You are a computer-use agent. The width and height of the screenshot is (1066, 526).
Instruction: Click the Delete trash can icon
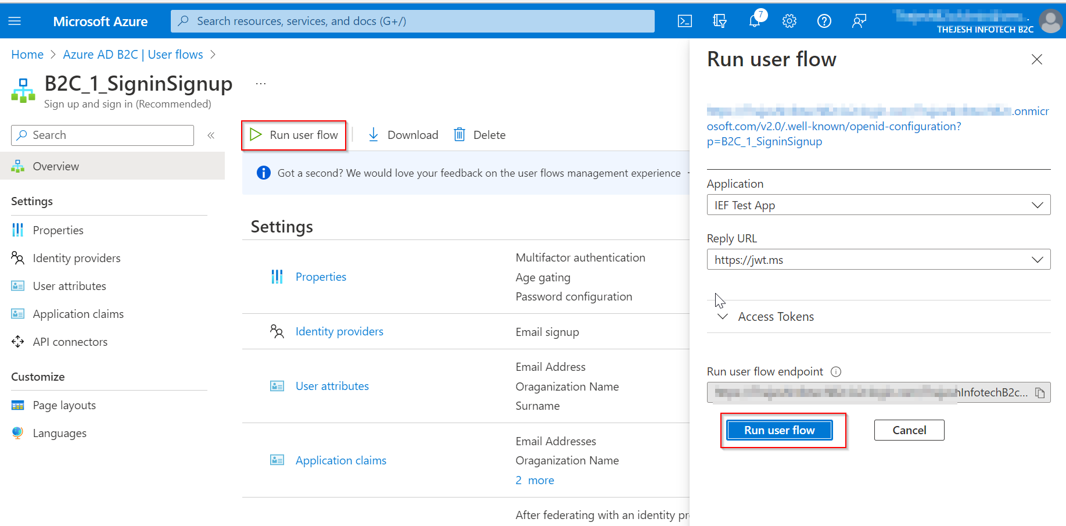460,135
